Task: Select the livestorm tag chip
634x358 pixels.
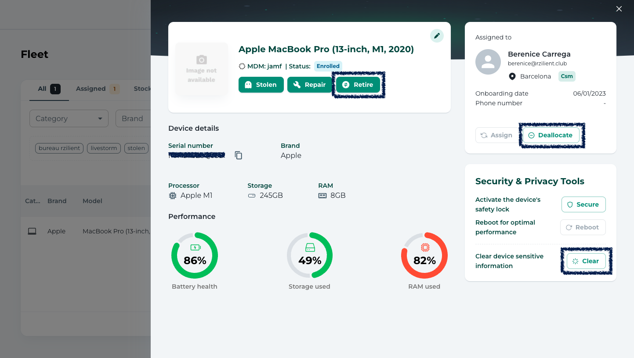Action: tap(104, 148)
